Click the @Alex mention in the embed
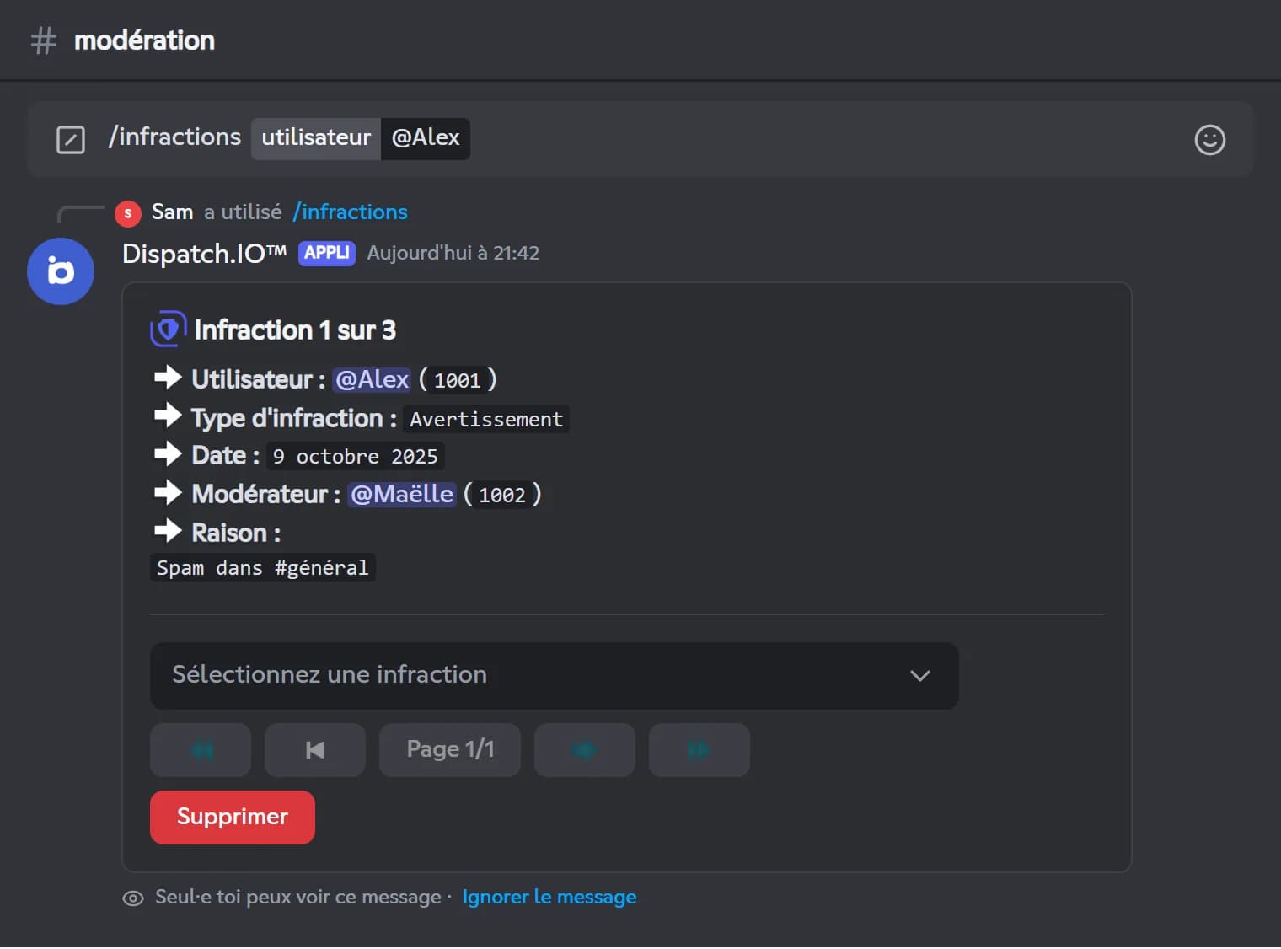The image size is (1281, 949). click(x=372, y=380)
